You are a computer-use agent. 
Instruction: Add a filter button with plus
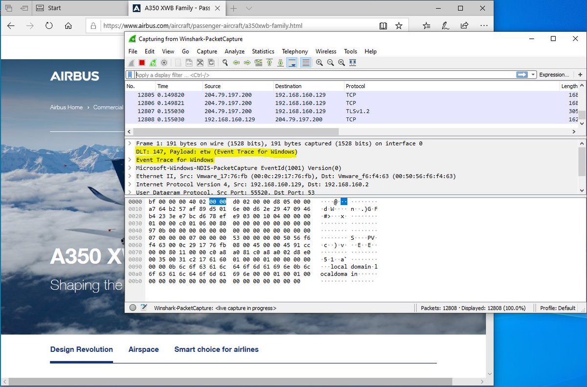pos(580,75)
